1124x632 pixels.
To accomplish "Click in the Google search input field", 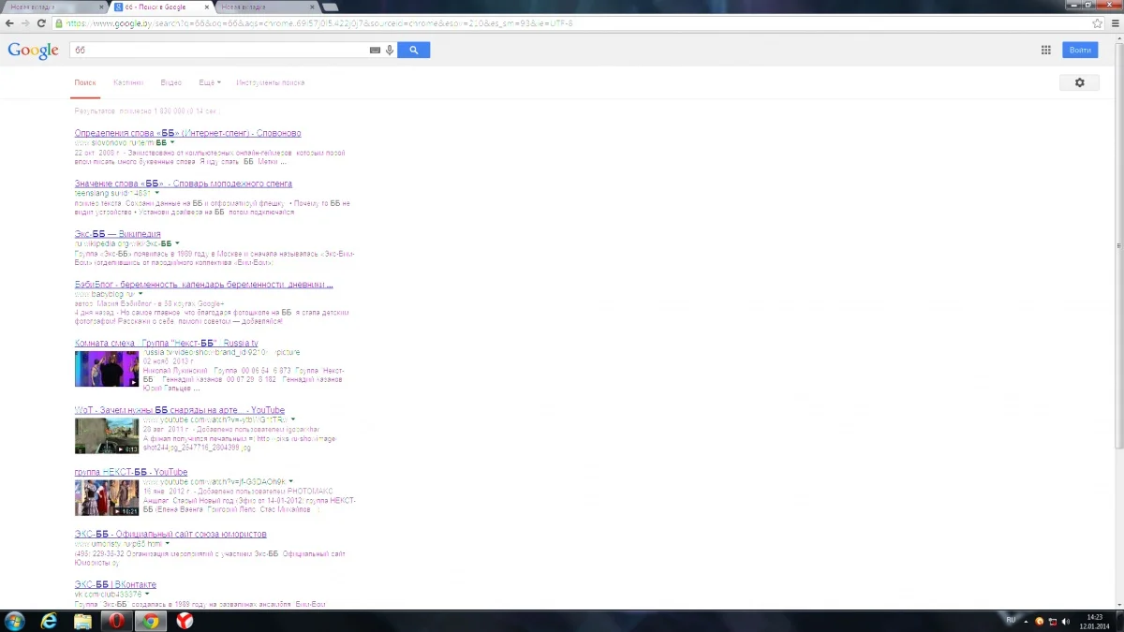I will pos(220,50).
